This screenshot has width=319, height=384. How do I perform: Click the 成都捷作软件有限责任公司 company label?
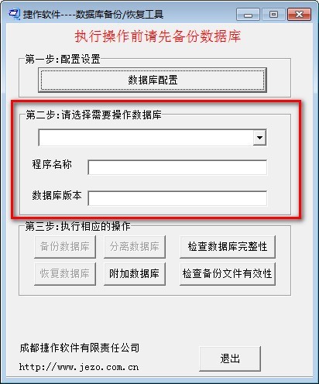click(x=80, y=348)
